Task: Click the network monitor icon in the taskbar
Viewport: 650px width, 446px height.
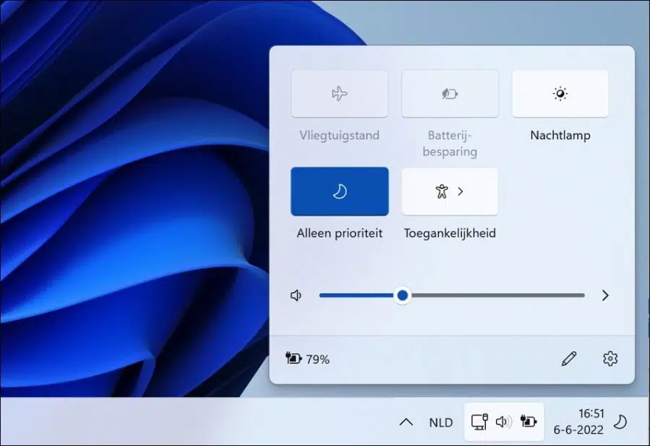Action: pyautogui.click(x=480, y=422)
